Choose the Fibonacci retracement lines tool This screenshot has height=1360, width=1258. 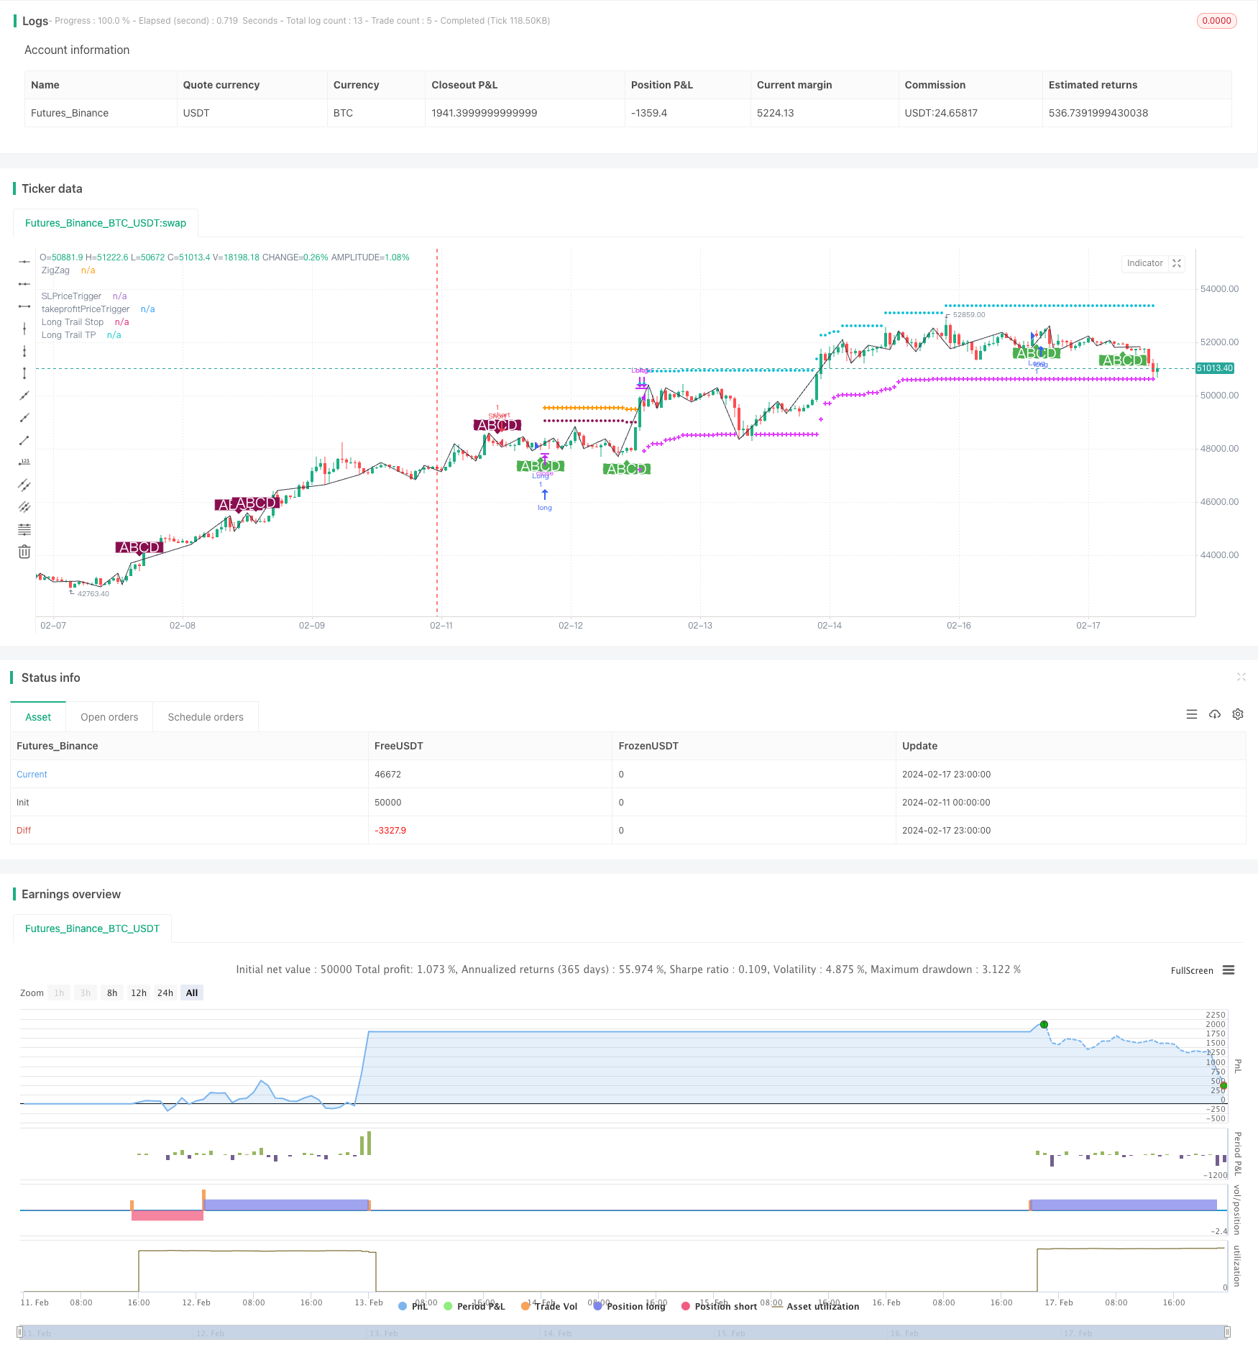tap(24, 529)
